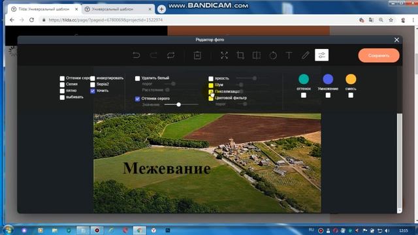Close the second Универсальный шаблон tab
This screenshot has height=235, width=418.
point(150,9)
